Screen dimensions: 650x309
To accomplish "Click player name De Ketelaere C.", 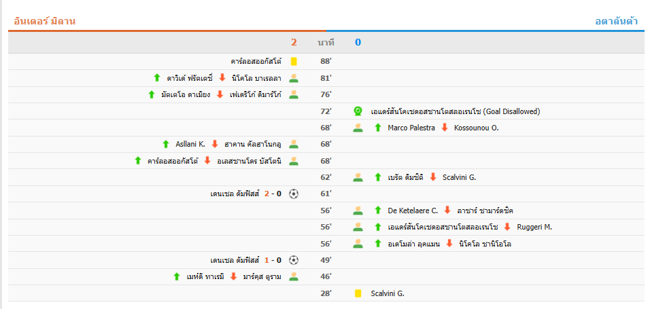I will tap(413, 211).
